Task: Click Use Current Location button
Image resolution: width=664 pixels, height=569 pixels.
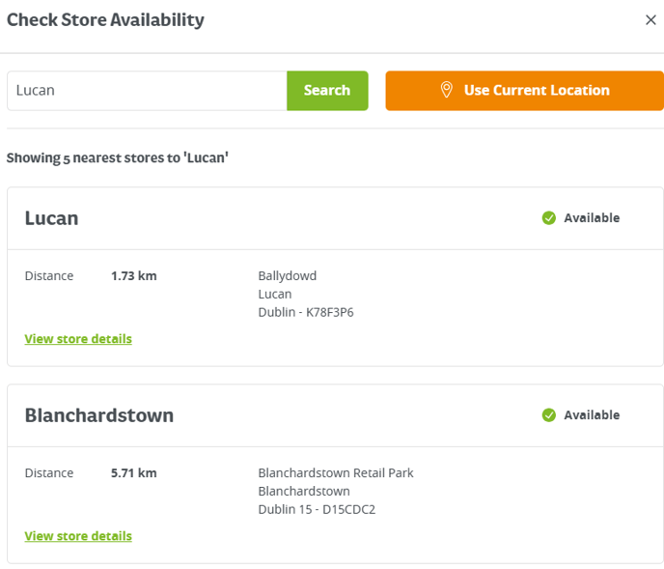Action: 525,91
